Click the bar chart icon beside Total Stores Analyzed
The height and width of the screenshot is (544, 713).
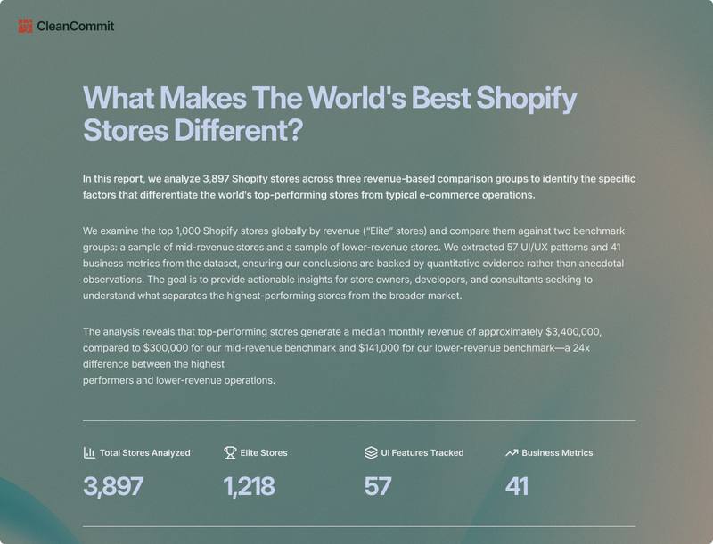point(89,452)
